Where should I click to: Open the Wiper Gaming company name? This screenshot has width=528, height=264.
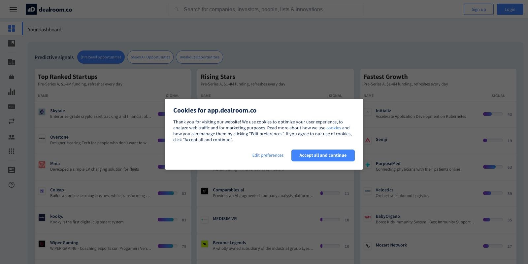[x=64, y=243]
